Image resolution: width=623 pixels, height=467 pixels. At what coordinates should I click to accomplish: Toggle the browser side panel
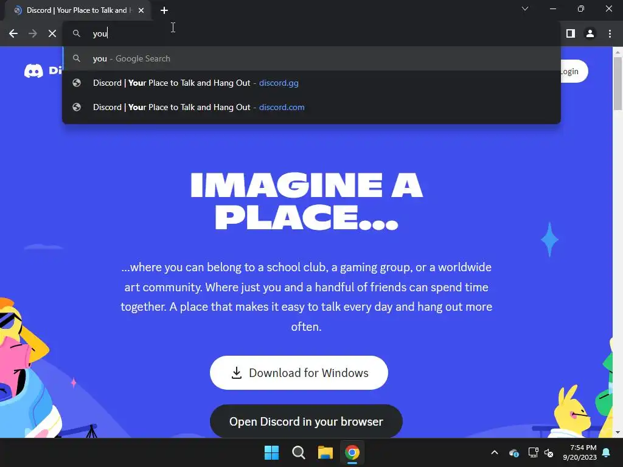[x=571, y=34]
